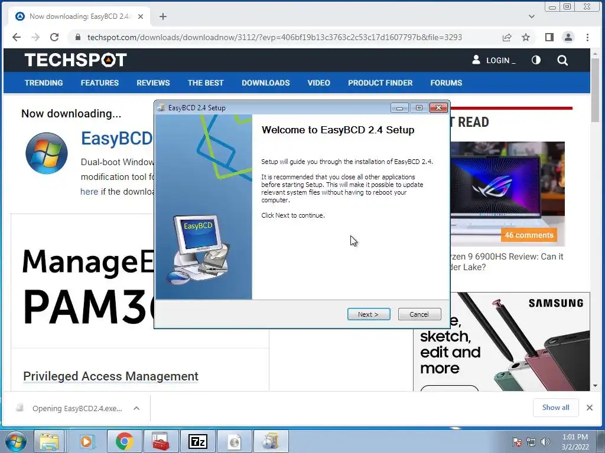Open THE BEST menu

(206, 83)
